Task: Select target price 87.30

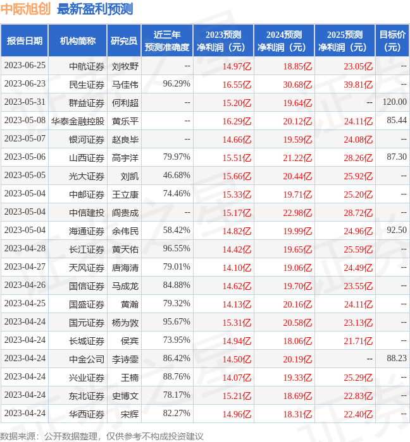Action: tap(397, 157)
